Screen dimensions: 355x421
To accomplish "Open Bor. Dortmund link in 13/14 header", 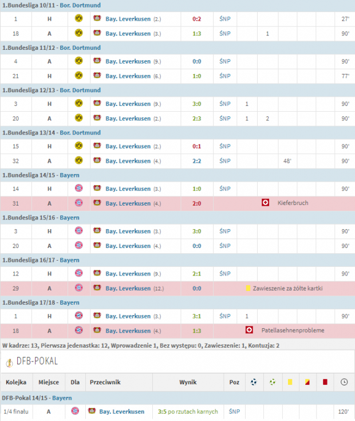I will coord(80,133).
